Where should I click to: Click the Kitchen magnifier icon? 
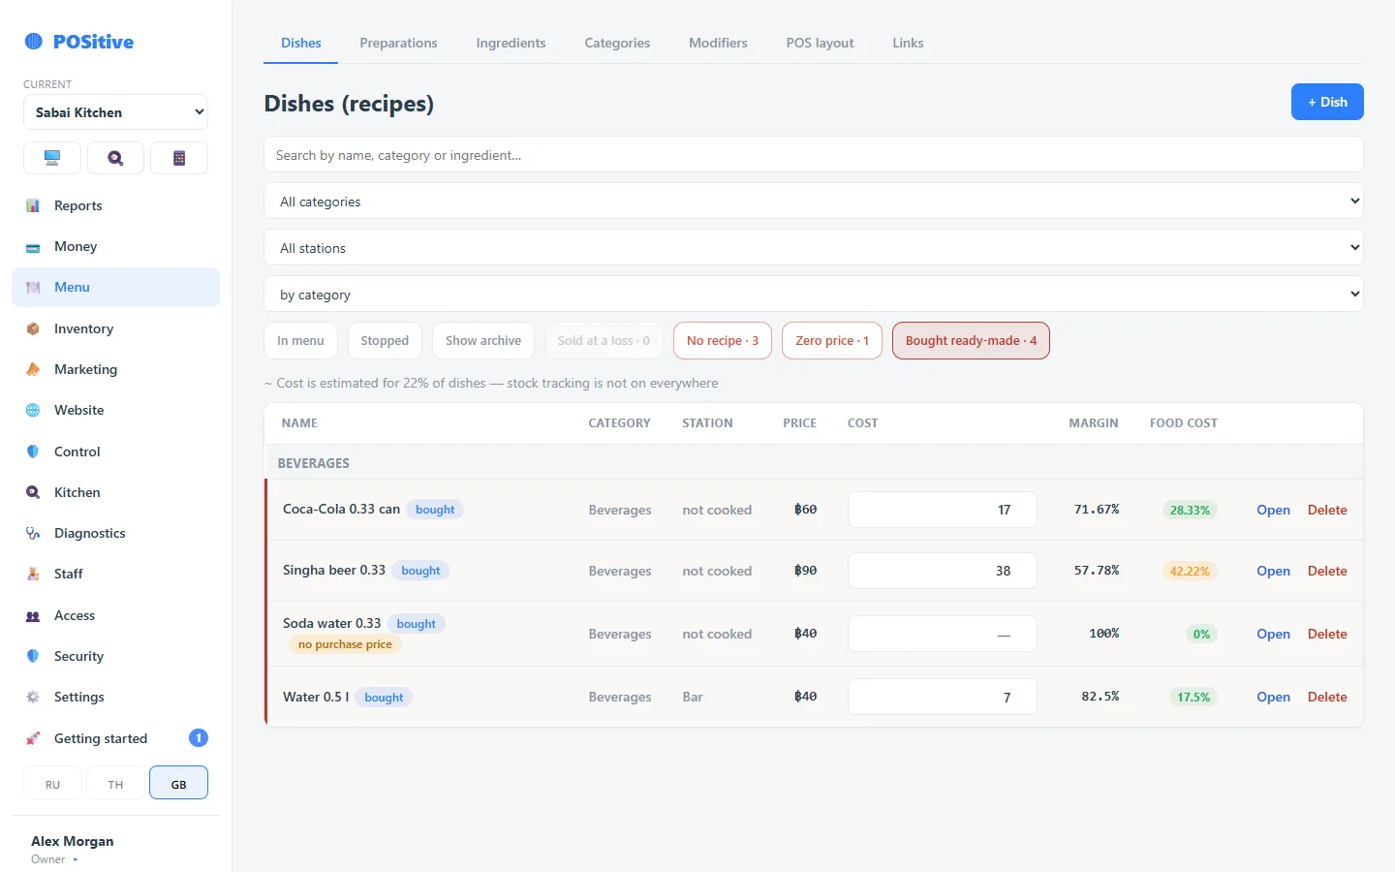click(x=33, y=492)
